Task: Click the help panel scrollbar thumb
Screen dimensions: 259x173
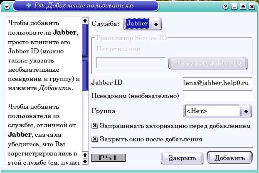Action: click(85, 58)
